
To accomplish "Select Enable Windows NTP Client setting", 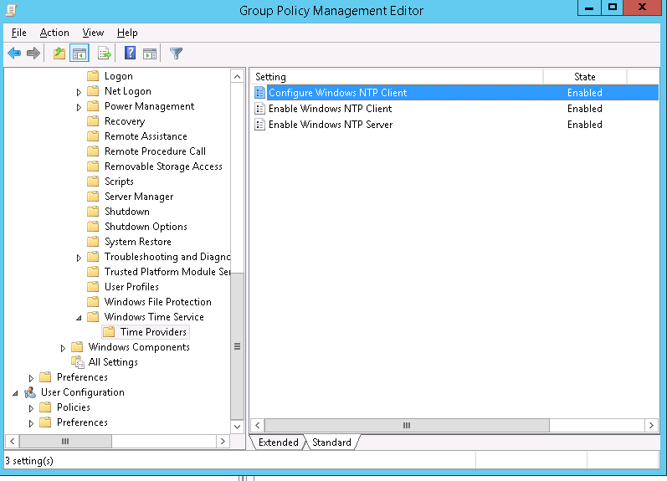I will pyautogui.click(x=456, y=109).
